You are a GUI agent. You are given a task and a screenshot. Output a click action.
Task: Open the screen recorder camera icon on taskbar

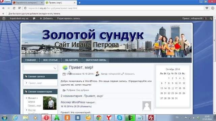pyautogui.click(x=130, y=118)
